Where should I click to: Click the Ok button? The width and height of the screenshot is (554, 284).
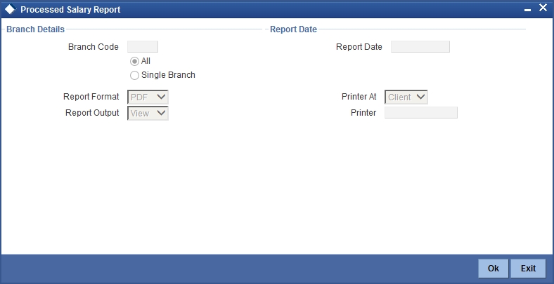(x=494, y=269)
